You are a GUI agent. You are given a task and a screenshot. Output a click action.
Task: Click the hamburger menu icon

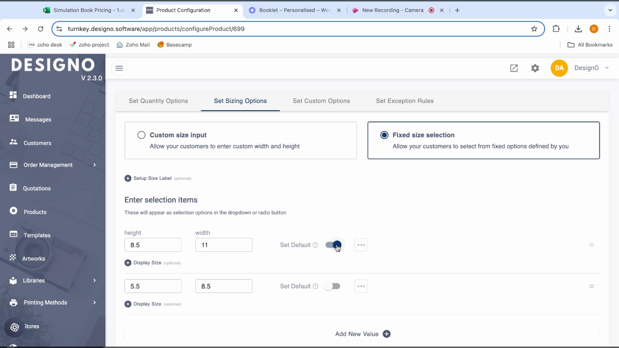119,68
